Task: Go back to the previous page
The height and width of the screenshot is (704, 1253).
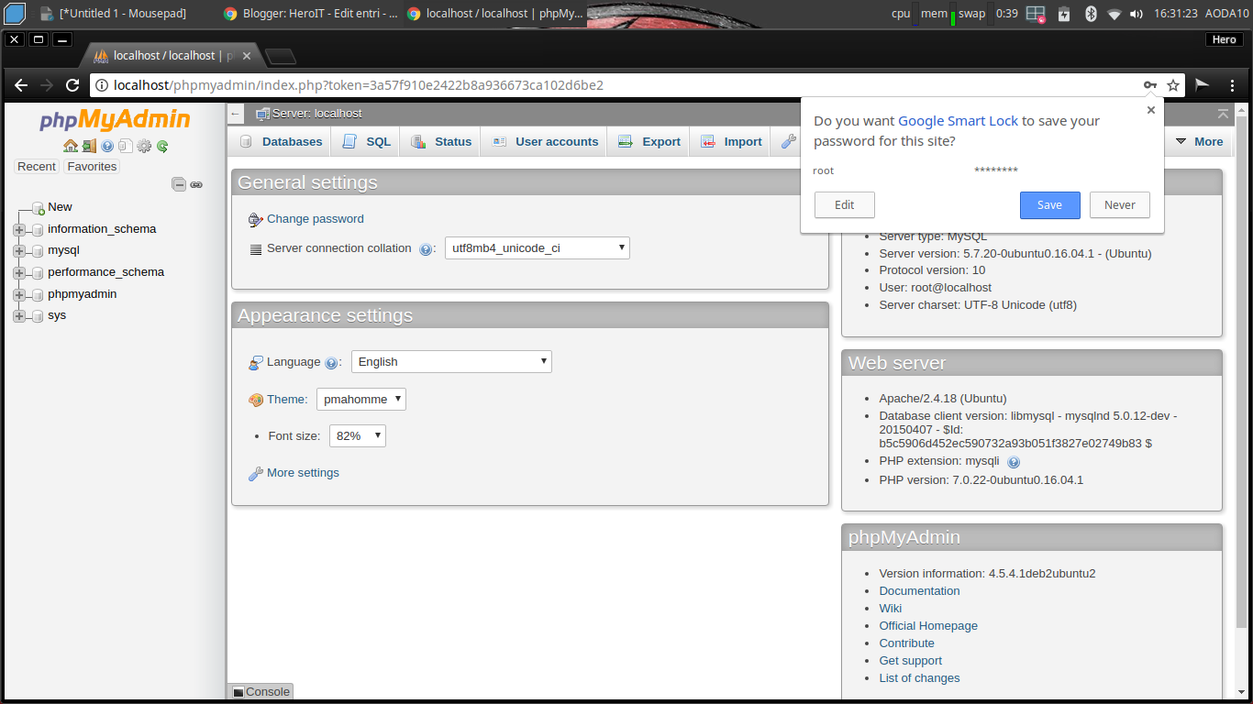Action: tap(21, 85)
